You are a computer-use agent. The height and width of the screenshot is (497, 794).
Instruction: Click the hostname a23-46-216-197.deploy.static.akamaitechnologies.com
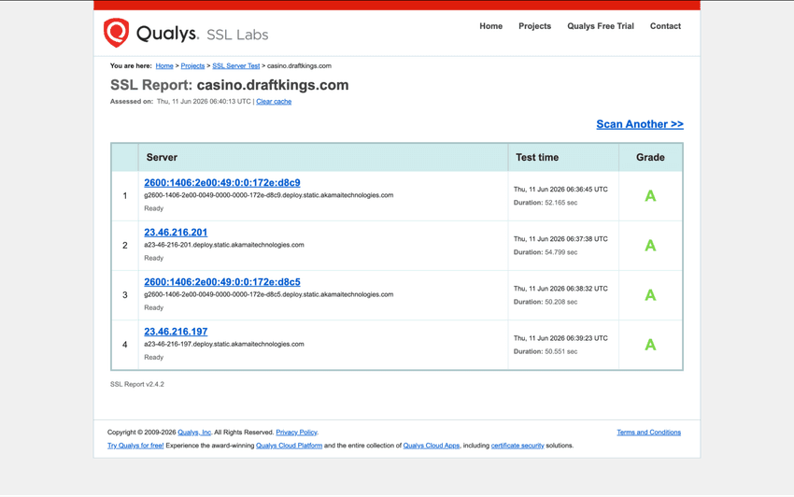[224, 344]
